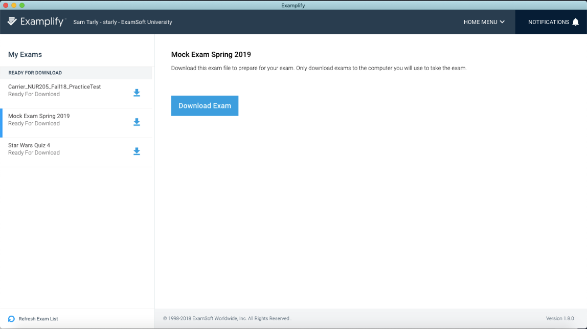Expand the chevron next to HOME MENU
This screenshot has height=329, width=587.
click(x=502, y=22)
